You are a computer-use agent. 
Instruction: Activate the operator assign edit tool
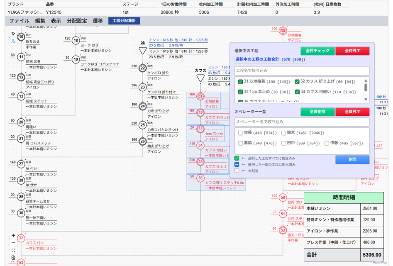click(13, 41)
